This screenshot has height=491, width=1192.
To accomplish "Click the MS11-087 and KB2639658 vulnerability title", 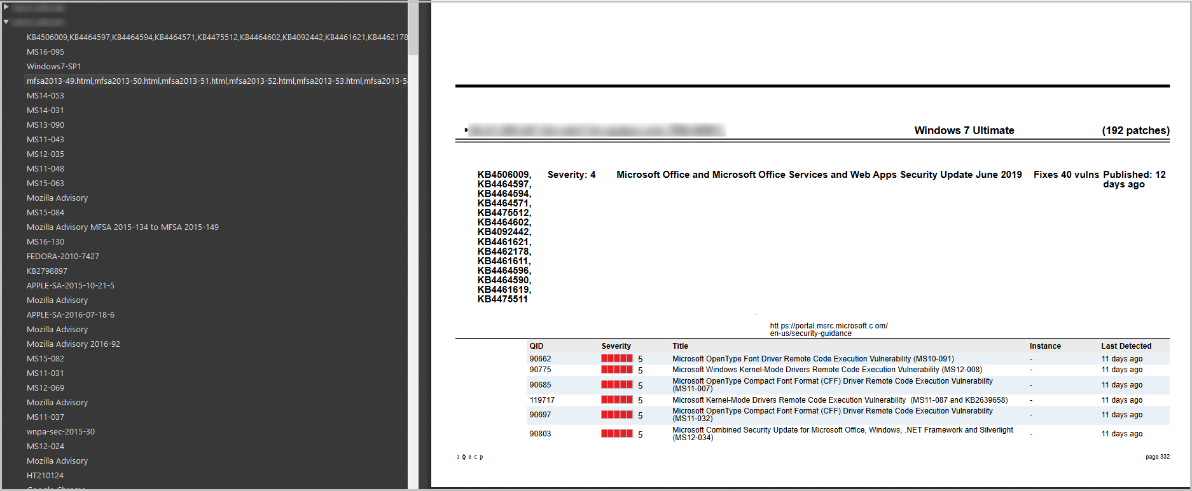I will click(x=840, y=400).
